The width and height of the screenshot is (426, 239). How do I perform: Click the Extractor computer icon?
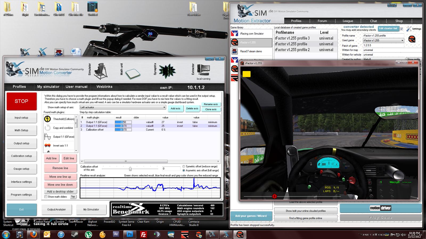click(204, 70)
